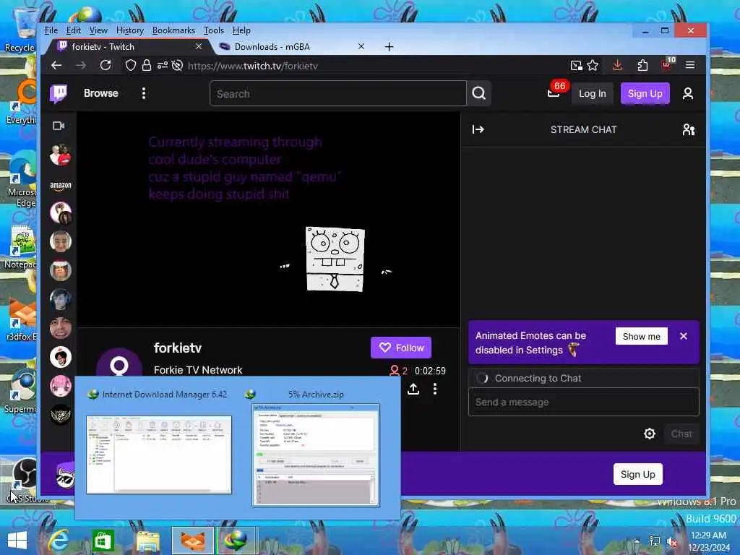This screenshot has width=740, height=555.
Task: Click the site padlock security icon
Action: click(147, 65)
